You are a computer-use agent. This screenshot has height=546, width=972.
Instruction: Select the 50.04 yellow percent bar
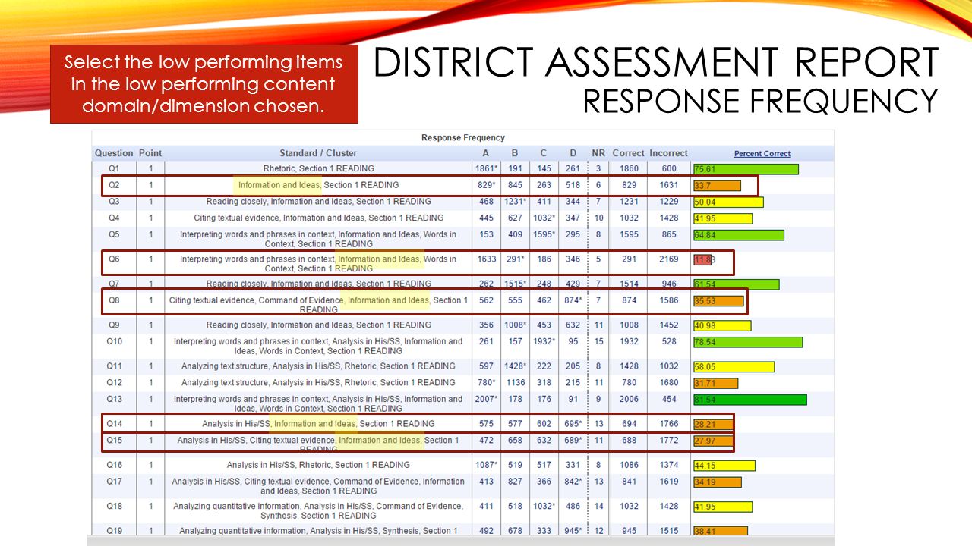tap(728, 202)
